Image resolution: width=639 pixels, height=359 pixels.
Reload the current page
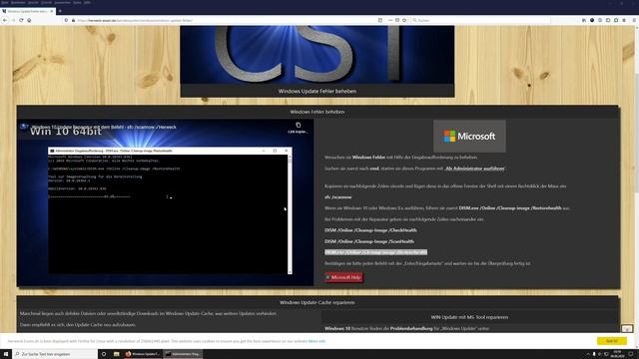click(x=21, y=20)
